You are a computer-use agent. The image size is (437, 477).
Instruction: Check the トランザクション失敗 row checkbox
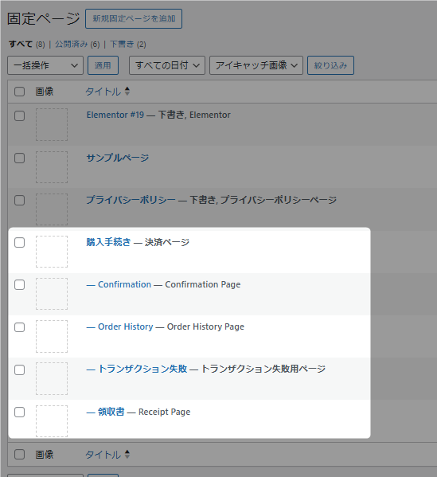click(19, 370)
